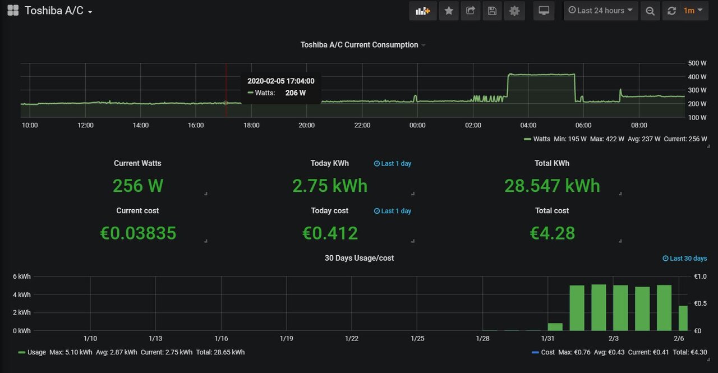Click the resize handle of Current Watts panel
Screen dimensions: 718x373
click(x=206, y=194)
